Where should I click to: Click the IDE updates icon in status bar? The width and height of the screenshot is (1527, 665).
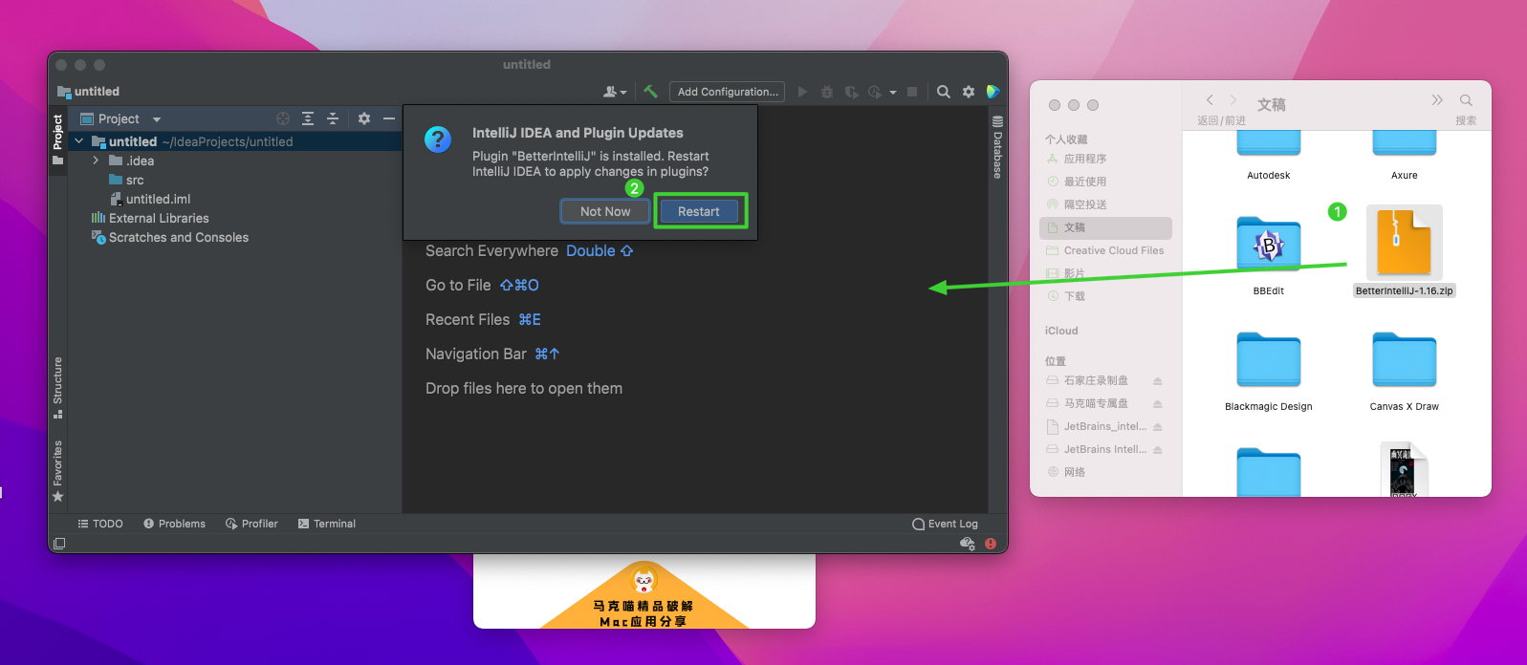pos(968,544)
